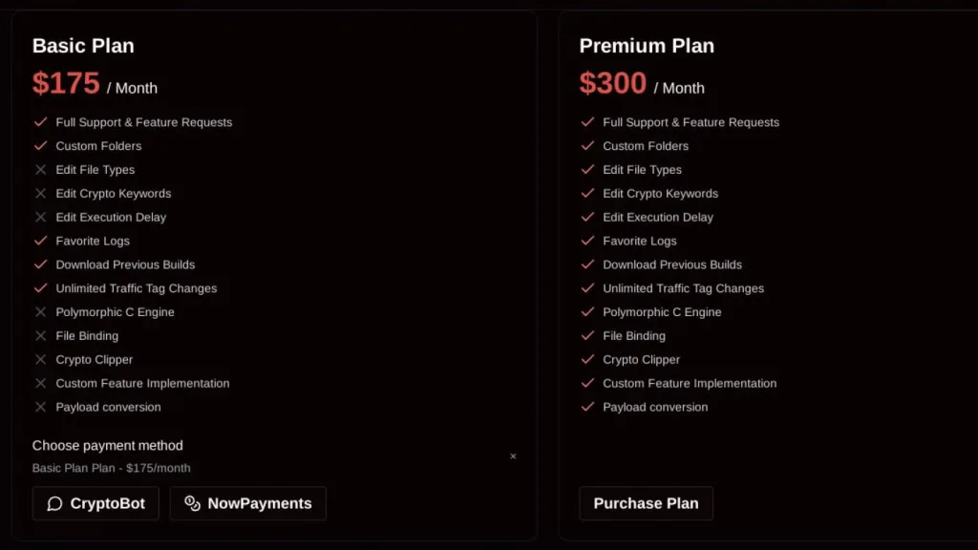Click the Premium Plan heading
Image resolution: width=978 pixels, height=550 pixels.
coord(647,46)
